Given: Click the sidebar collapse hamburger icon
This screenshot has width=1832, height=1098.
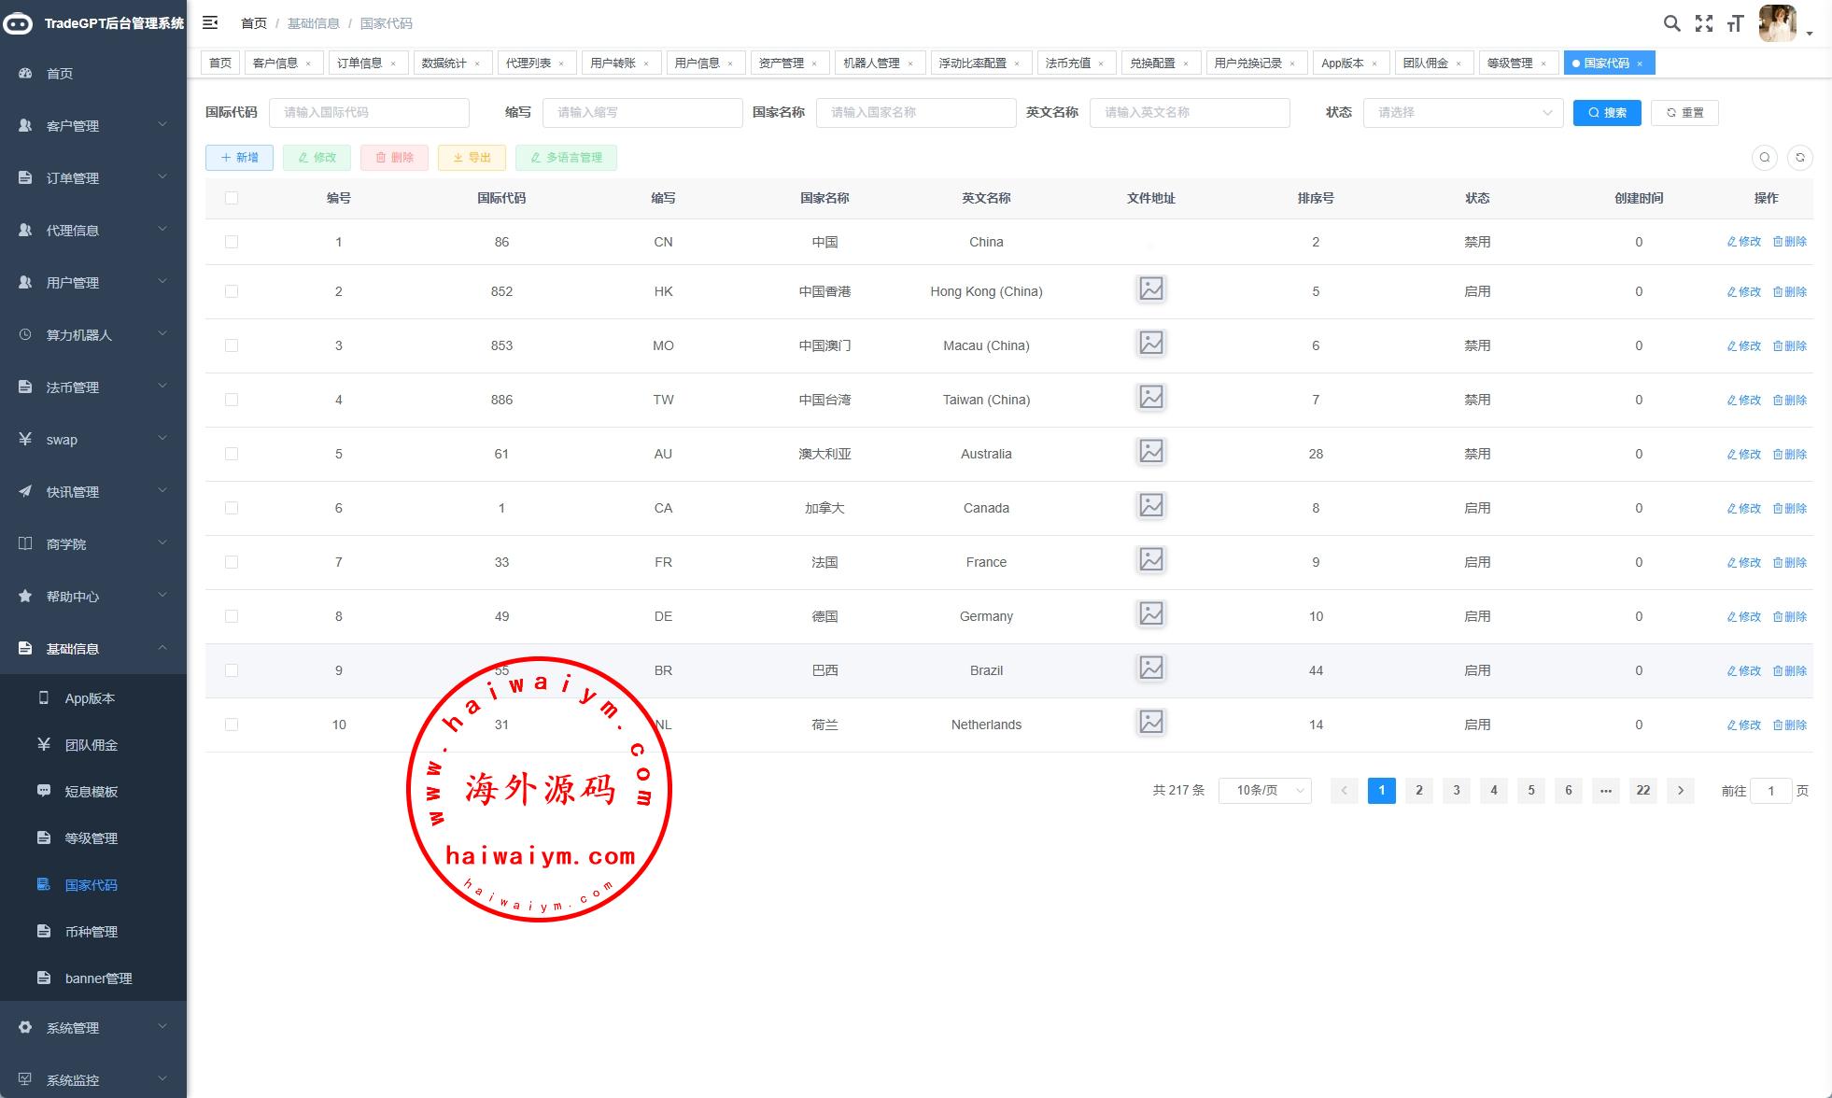Looking at the screenshot, I should pos(210,22).
